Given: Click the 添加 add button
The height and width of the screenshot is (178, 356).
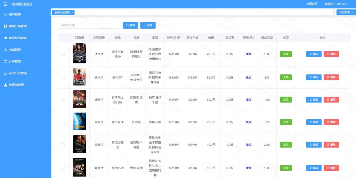Looking at the screenshot, I should 148,25.
